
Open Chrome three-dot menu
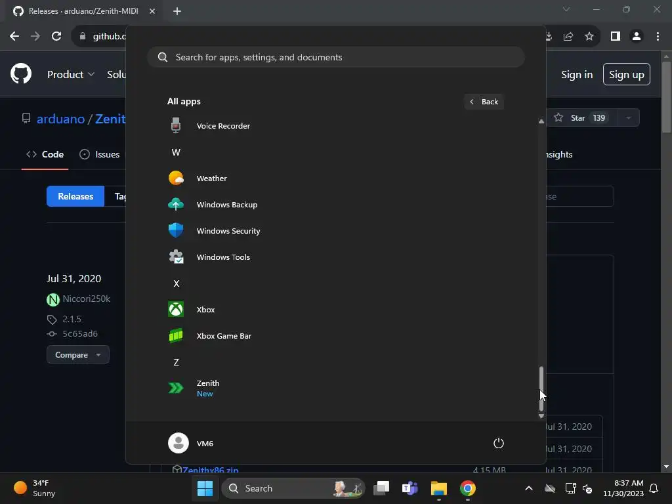coord(658,37)
